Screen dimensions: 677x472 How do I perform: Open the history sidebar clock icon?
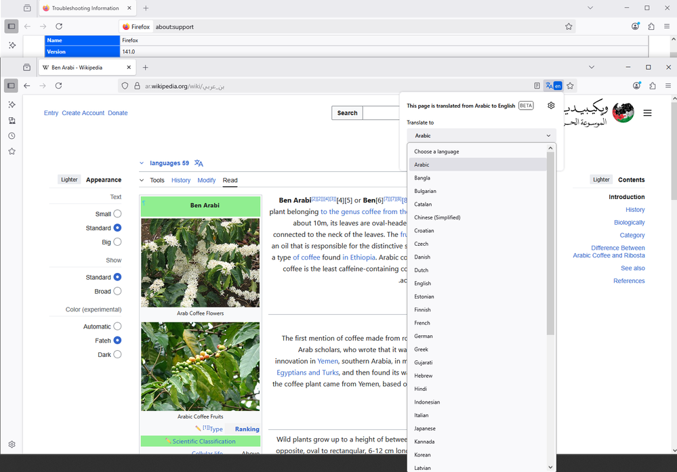12,136
